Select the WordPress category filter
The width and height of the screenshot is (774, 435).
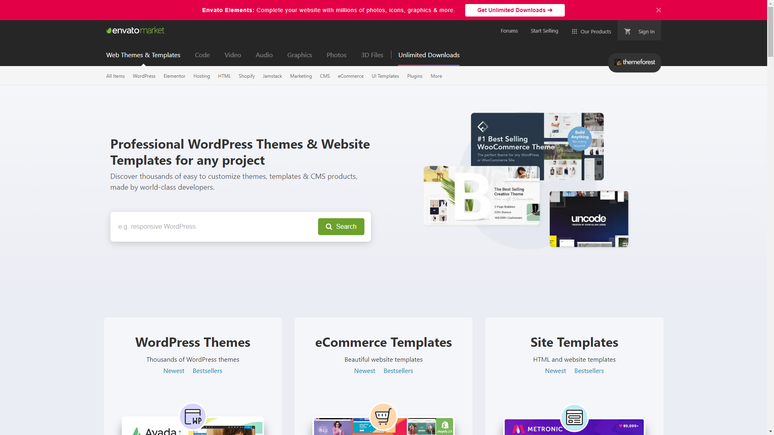(x=144, y=76)
